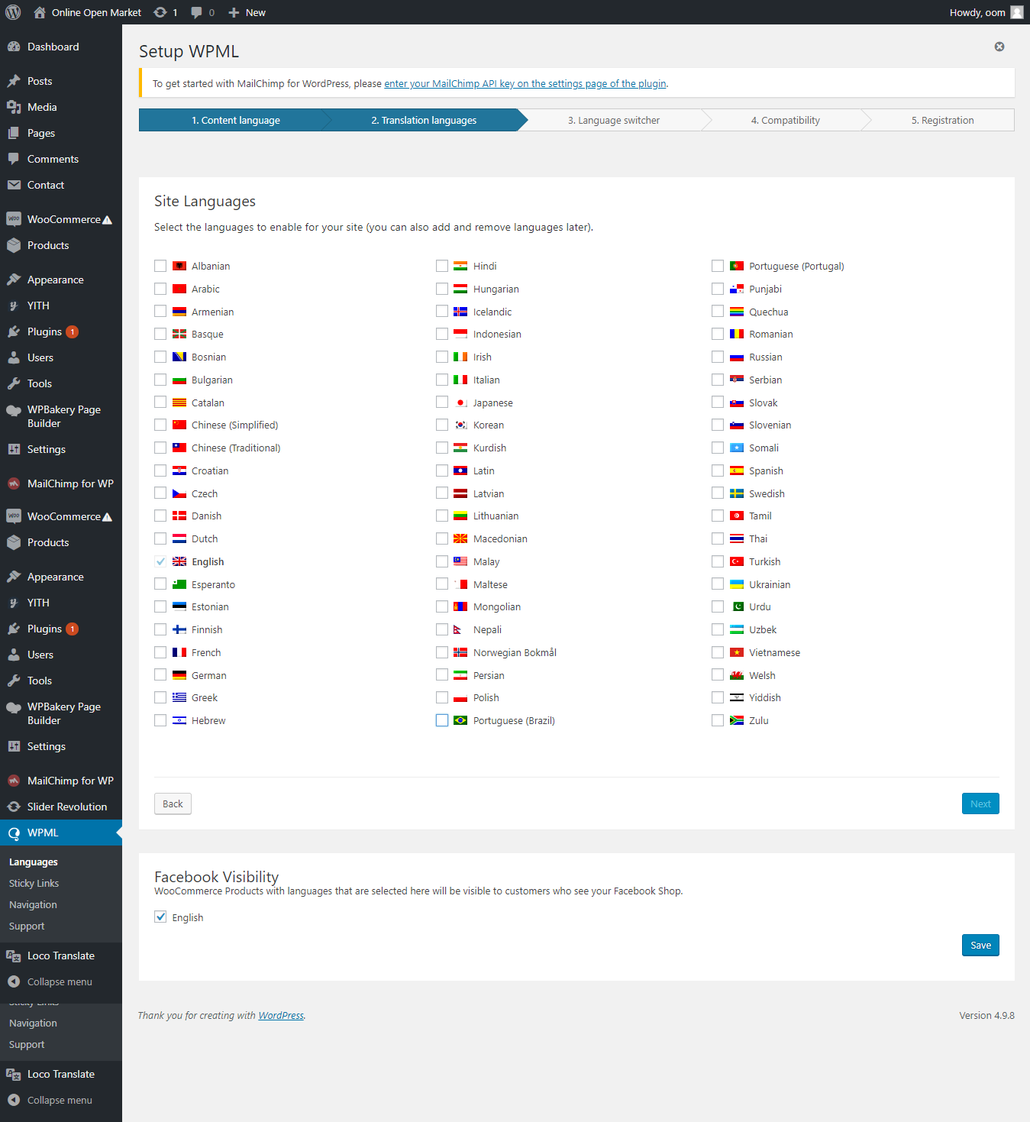Open the WordPress footer link
Viewport: 1030px width, 1122px height.
point(281,1015)
